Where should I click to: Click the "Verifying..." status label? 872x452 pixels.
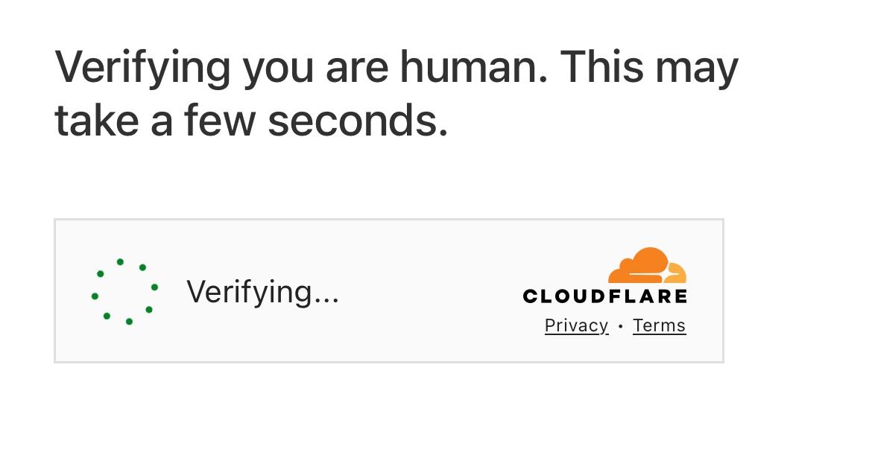pyautogui.click(x=262, y=291)
